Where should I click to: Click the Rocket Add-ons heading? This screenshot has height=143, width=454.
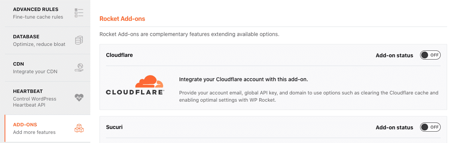coord(122,19)
